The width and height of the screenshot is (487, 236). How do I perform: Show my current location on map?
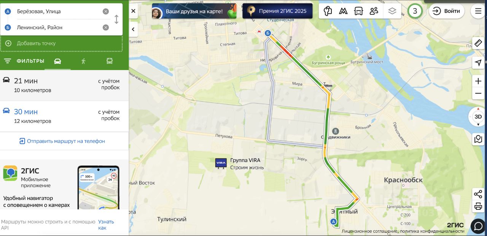(x=478, y=62)
